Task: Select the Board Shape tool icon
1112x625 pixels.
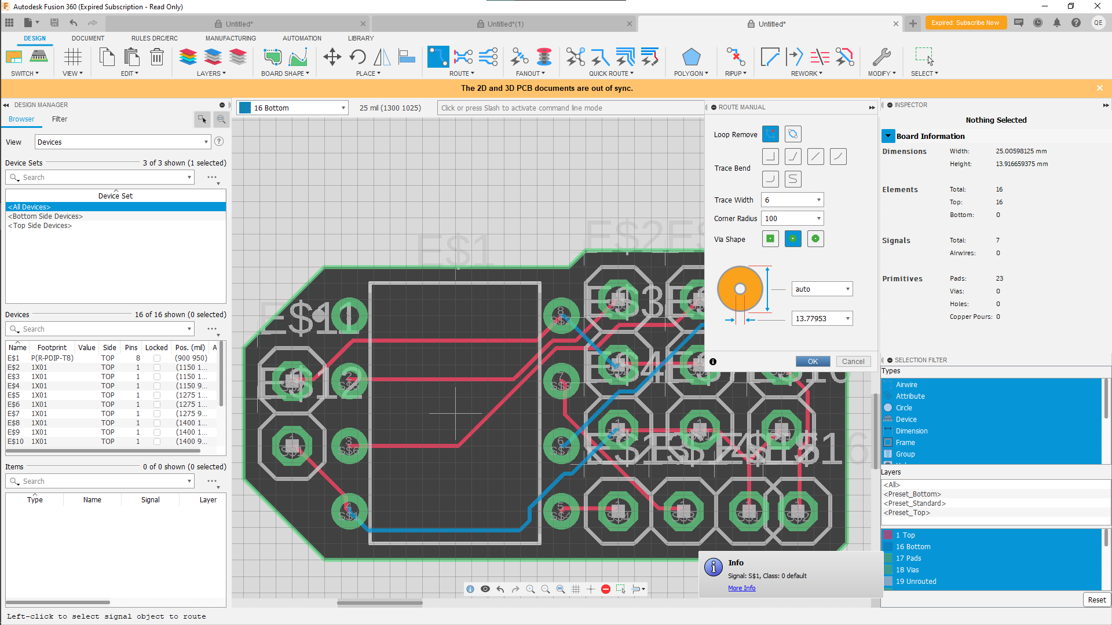Action: pos(273,57)
